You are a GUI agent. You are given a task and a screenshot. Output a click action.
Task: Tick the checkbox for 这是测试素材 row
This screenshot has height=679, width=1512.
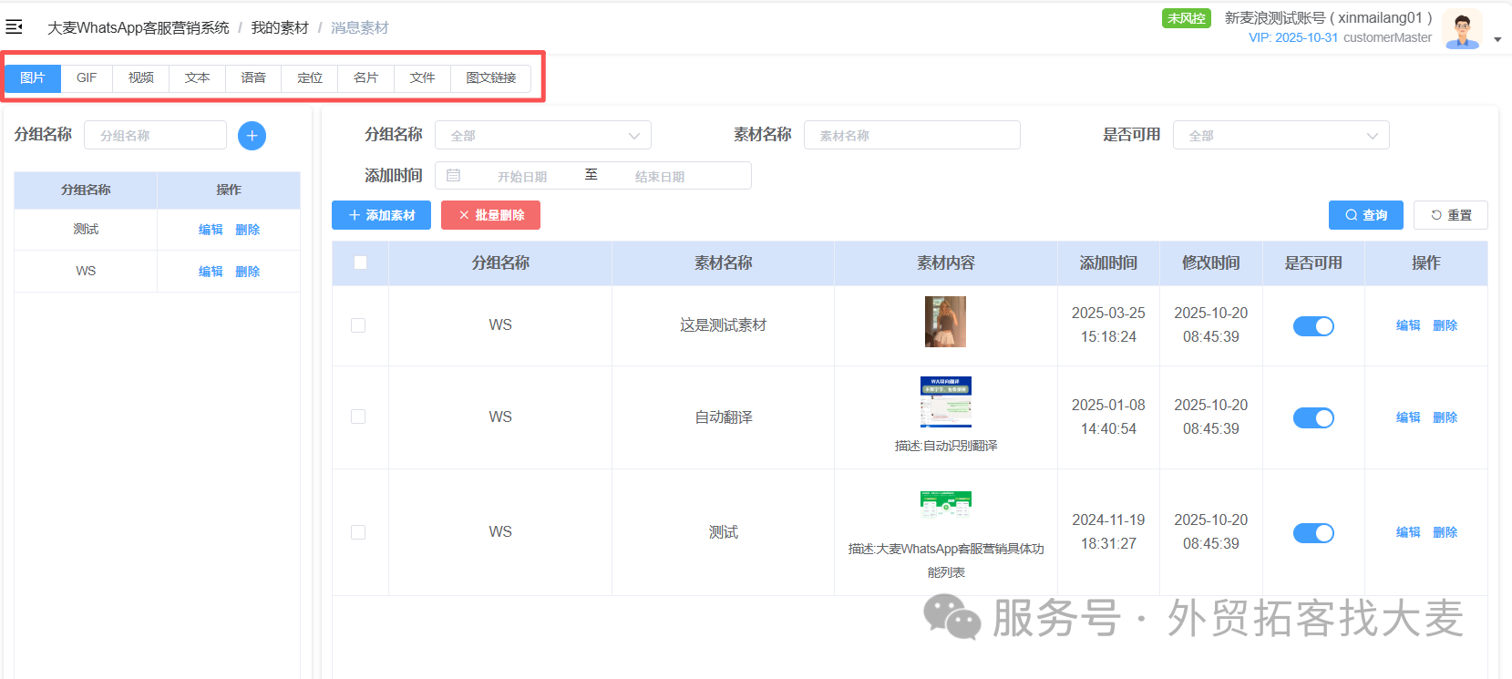point(358,325)
